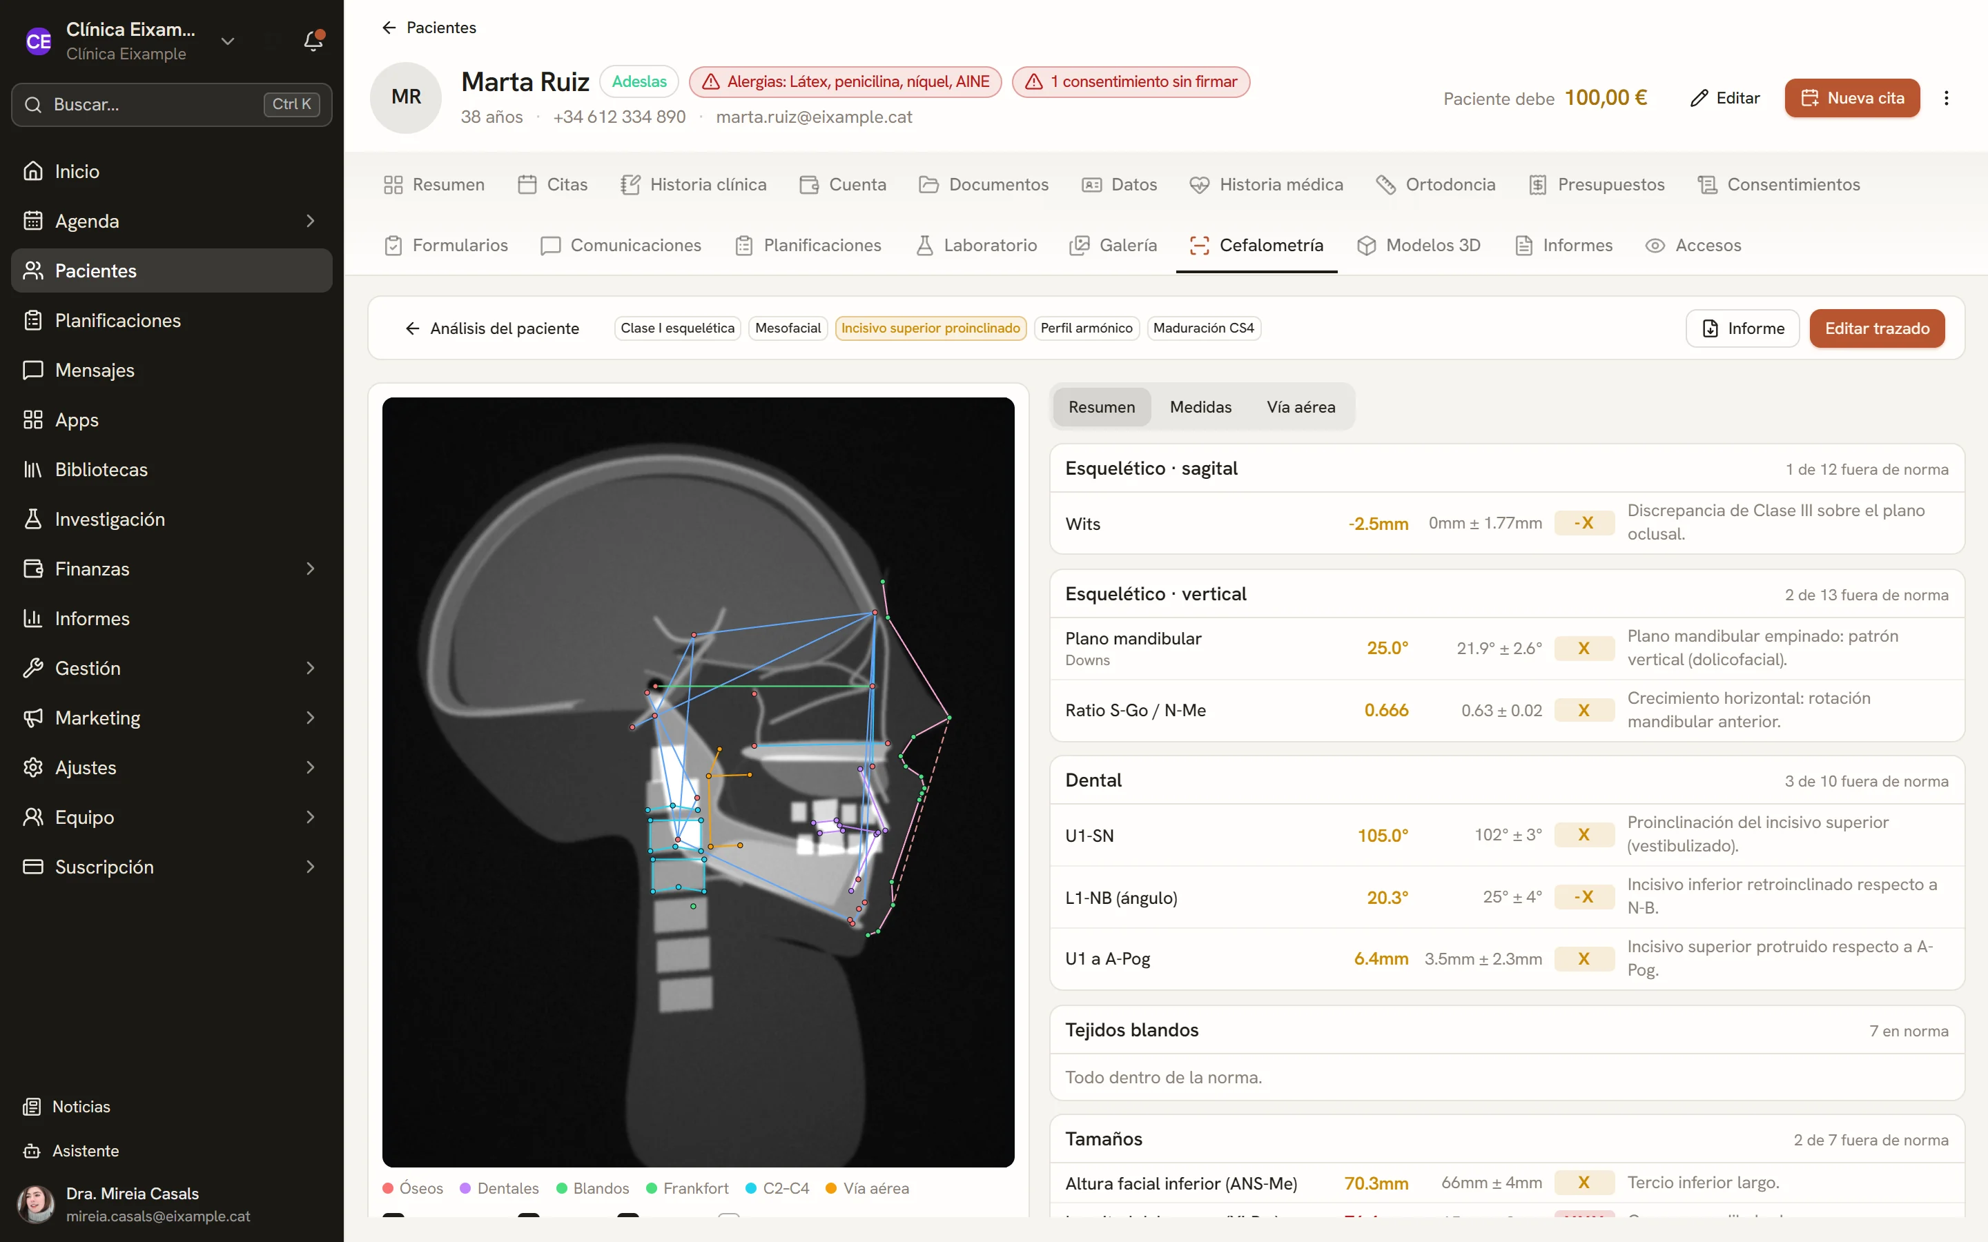
Task: Toggle the Frankfort plane legend
Action: 688,1187
